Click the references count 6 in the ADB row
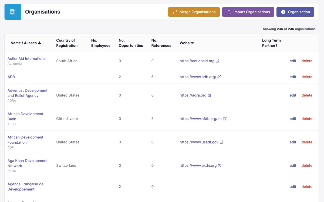The height and width of the screenshot is (202, 324). [x=153, y=77]
